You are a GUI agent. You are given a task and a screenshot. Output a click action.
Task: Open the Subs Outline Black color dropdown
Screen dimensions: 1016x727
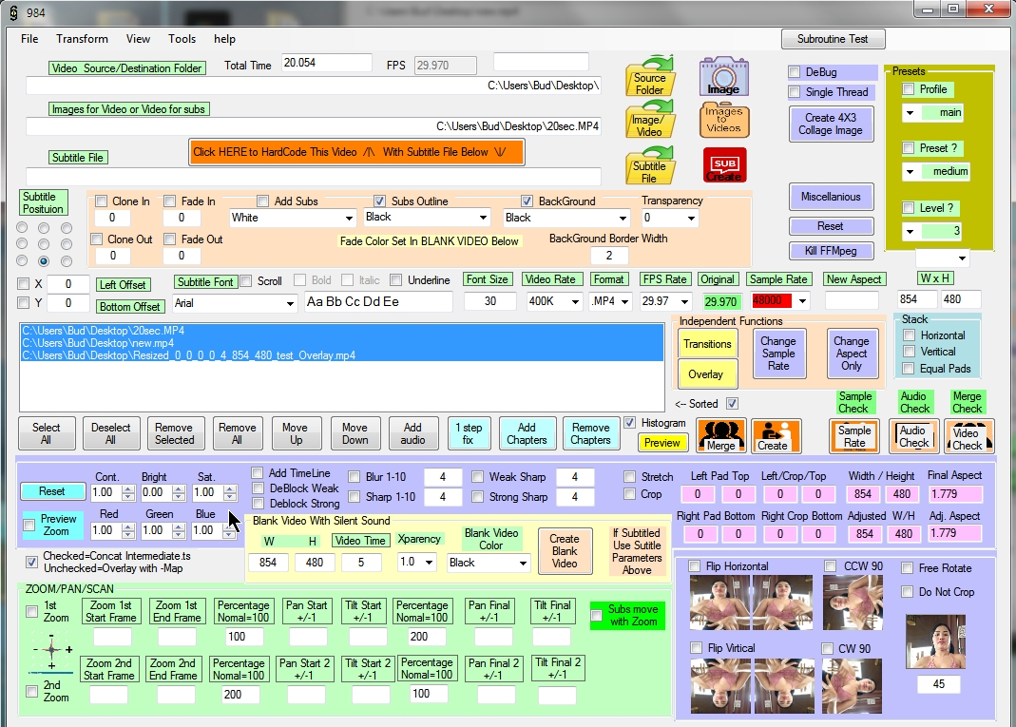pos(483,217)
